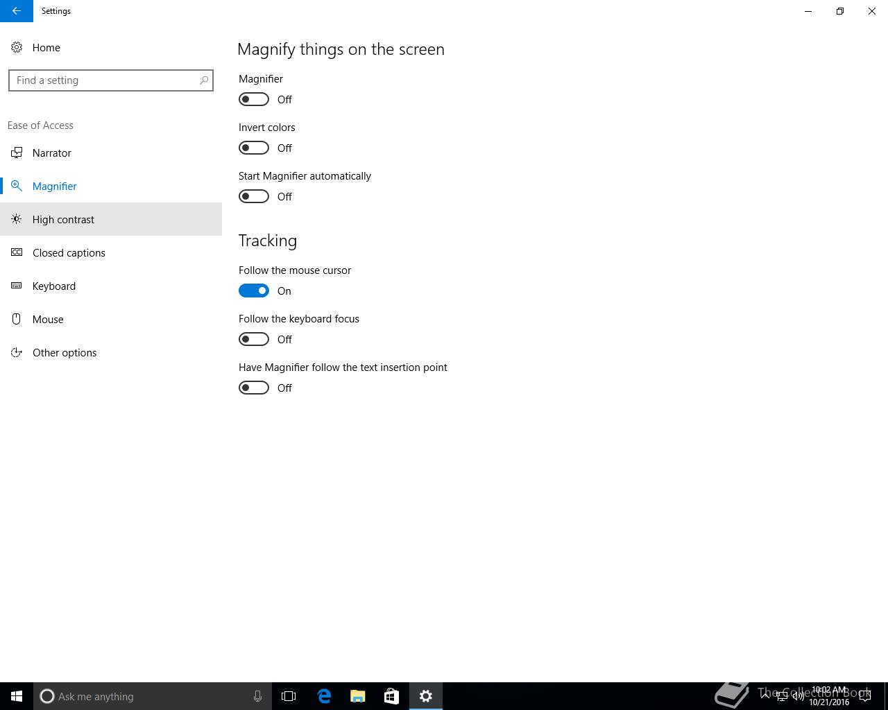This screenshot has height=710, width=888.
Task: Turn on the Magnifier toggle
Action: 254,99
